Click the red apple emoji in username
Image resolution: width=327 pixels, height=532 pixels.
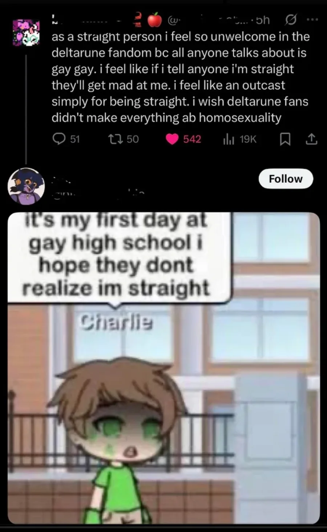click(154, 20)
